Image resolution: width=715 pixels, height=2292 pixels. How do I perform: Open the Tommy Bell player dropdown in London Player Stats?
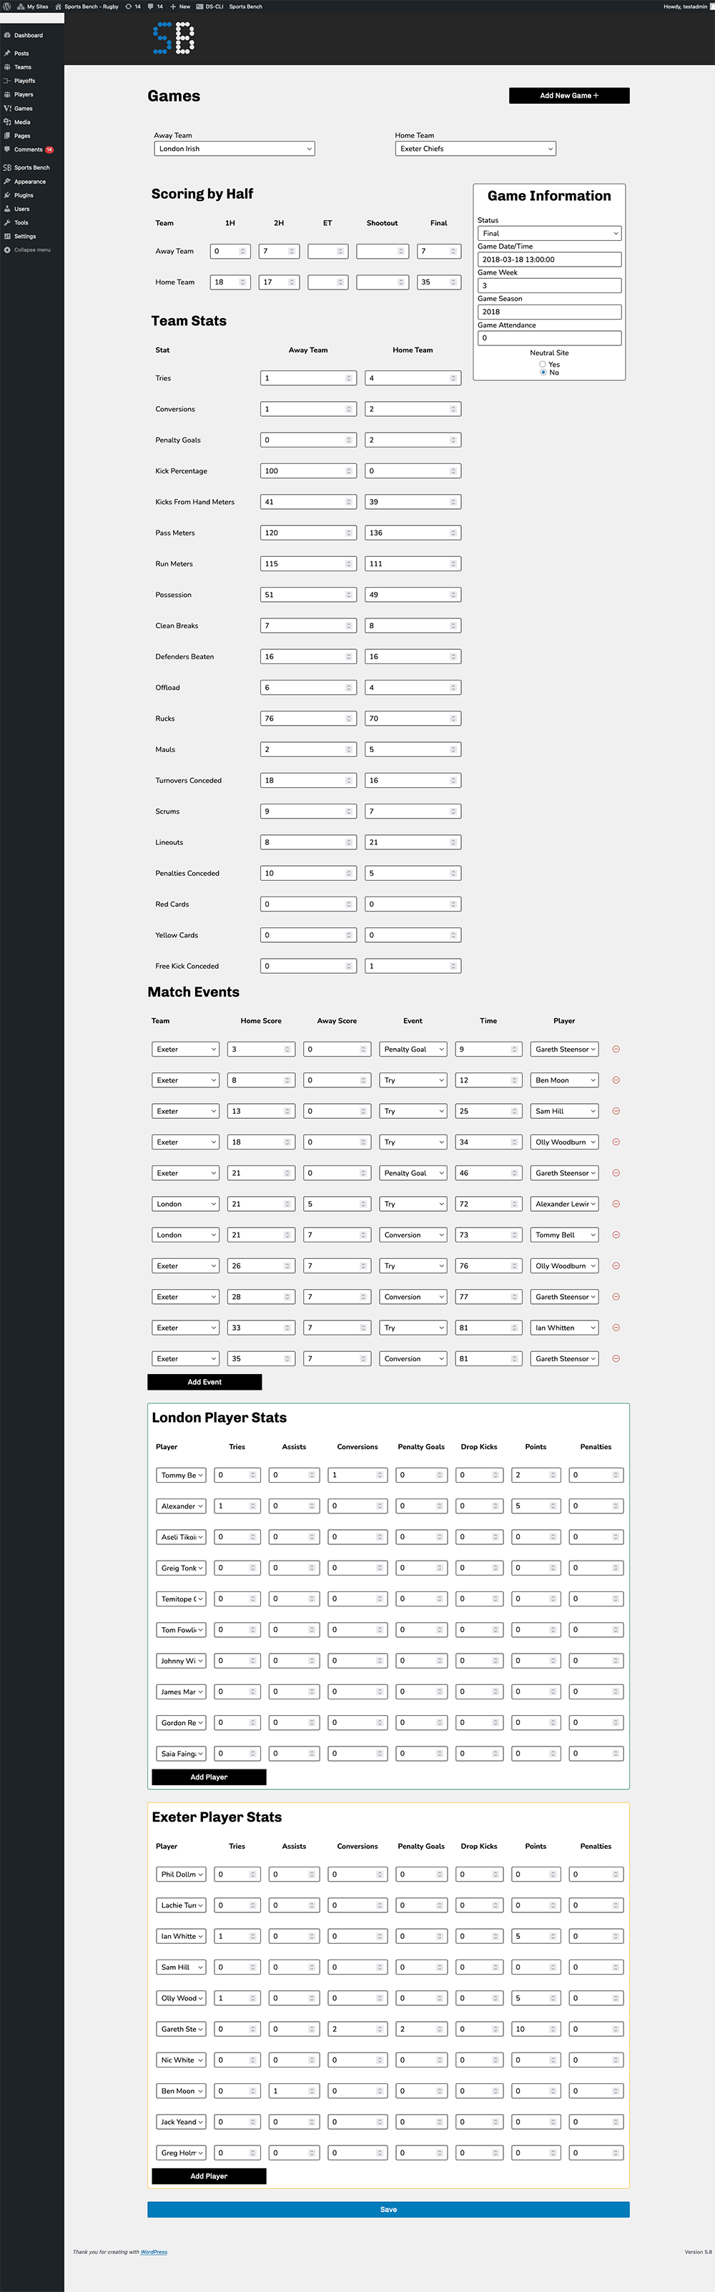181,1475
